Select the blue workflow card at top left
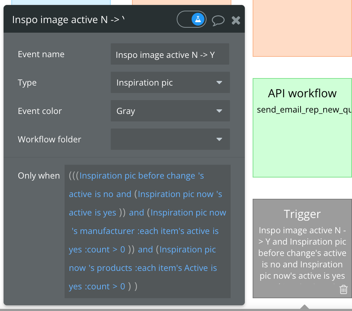This screenshot has height=311, width=352. [60, 3]
